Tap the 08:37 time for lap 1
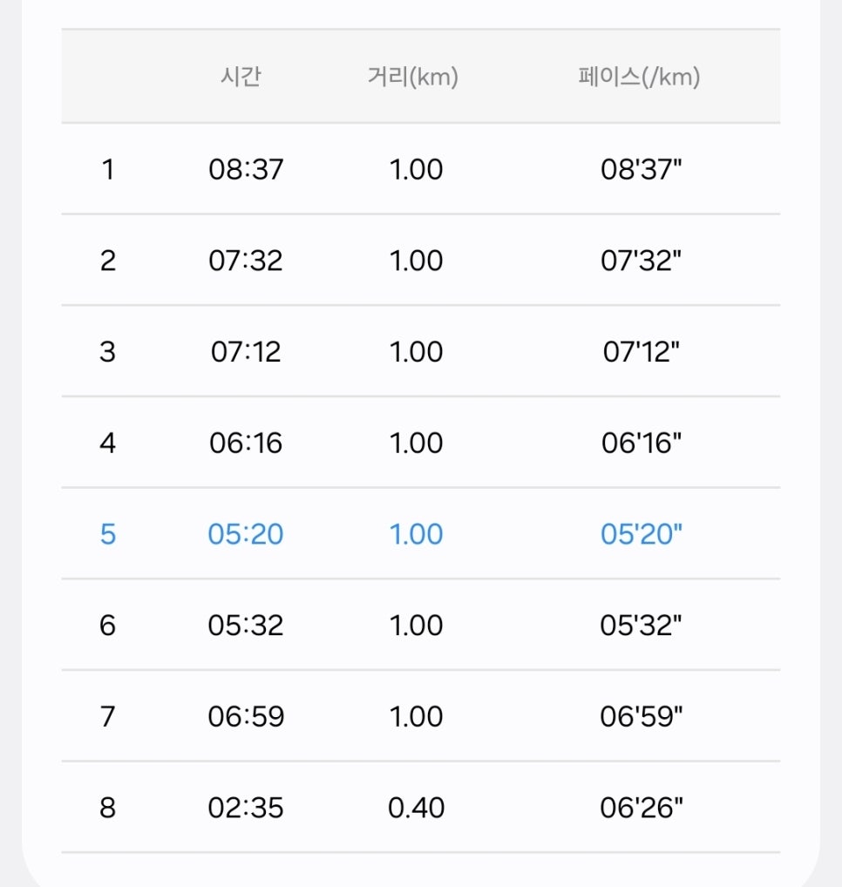The image size is (842, 887). click(x=246, y=169)
